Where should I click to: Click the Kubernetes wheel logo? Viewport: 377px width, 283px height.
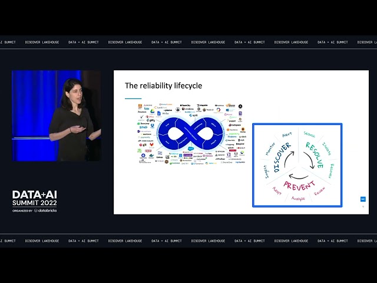[143, 155]
